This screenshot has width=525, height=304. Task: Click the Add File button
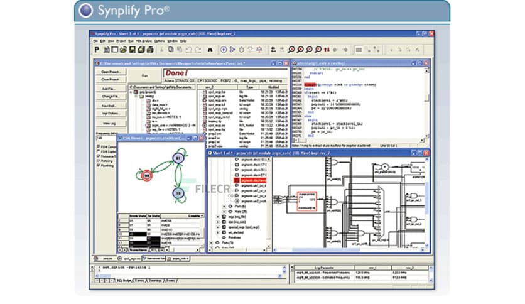pos(111,89)
